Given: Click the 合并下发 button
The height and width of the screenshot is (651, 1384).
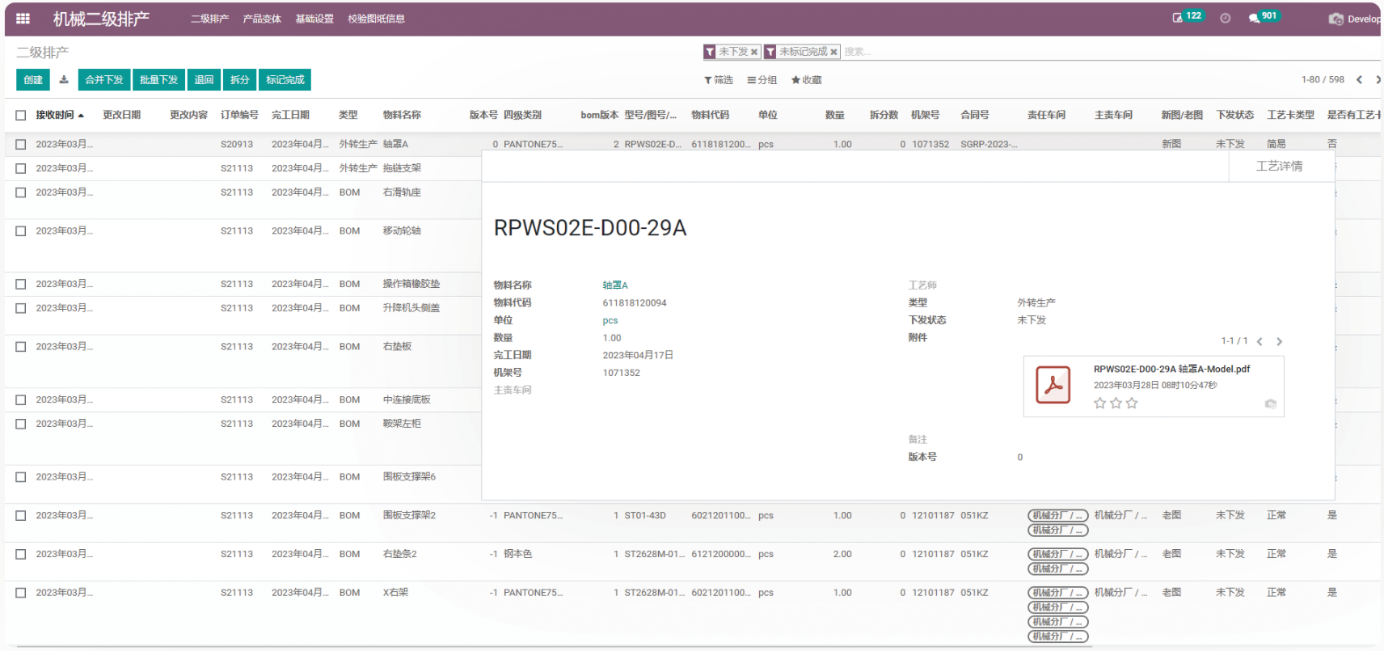Looking at the screenshot, I should pyautogui.click(x=104, y=79).
